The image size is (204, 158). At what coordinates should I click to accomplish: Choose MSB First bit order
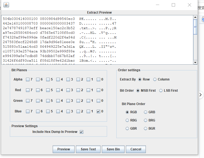tap(138, 91)
